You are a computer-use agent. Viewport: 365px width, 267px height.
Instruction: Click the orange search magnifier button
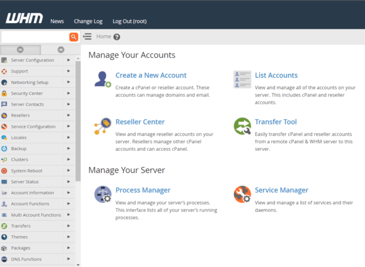74,37
